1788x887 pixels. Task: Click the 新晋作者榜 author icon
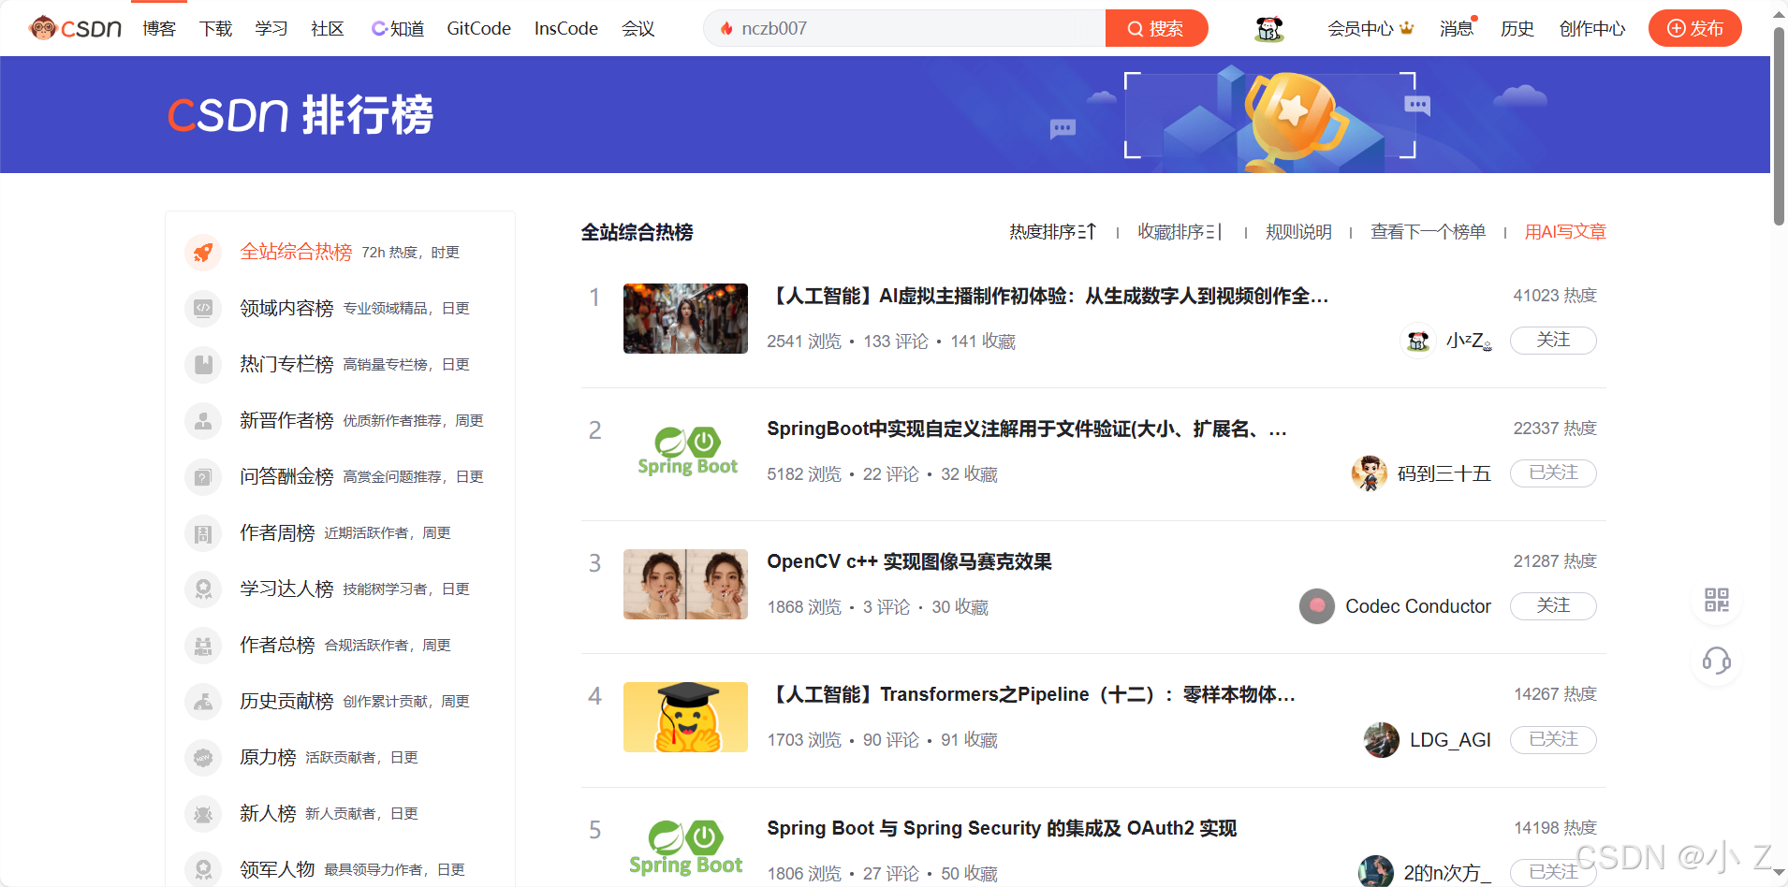pos(203,420)
